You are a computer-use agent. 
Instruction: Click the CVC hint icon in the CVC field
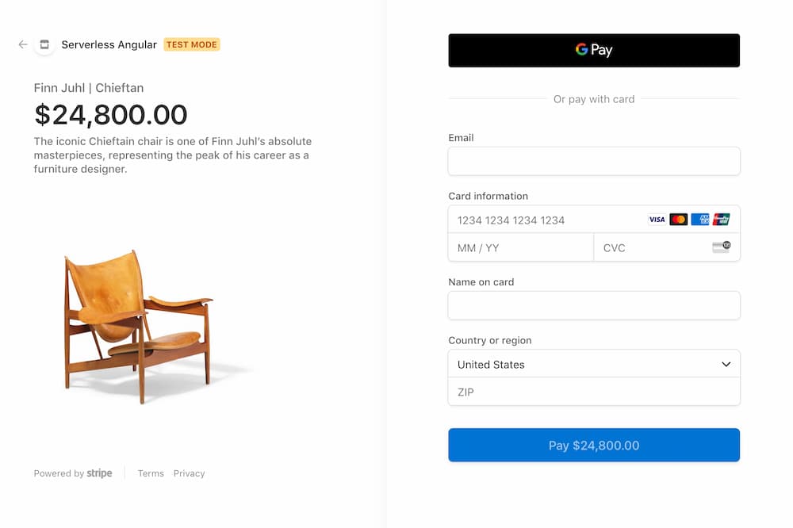tap(722, 247)
